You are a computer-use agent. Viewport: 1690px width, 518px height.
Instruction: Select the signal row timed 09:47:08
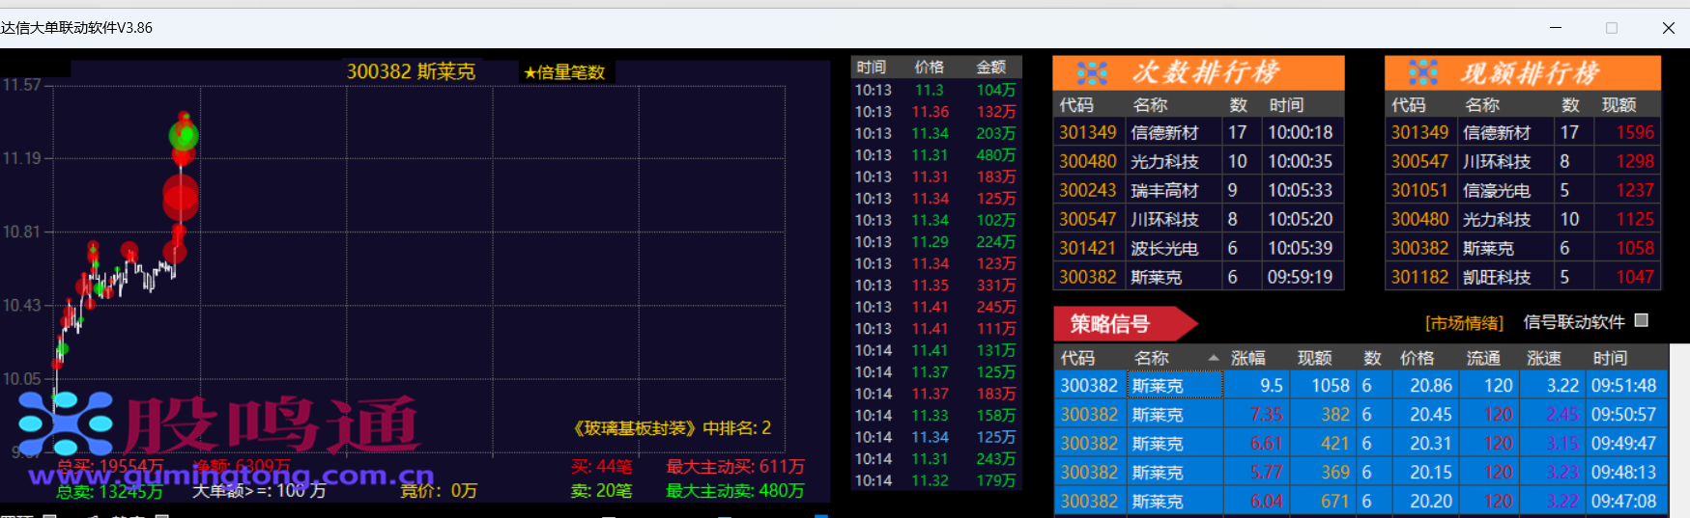pyautogui.click(x=1361, y=501)
